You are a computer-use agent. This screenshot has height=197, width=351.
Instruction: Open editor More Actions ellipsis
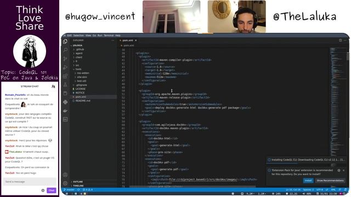(345, 40)
